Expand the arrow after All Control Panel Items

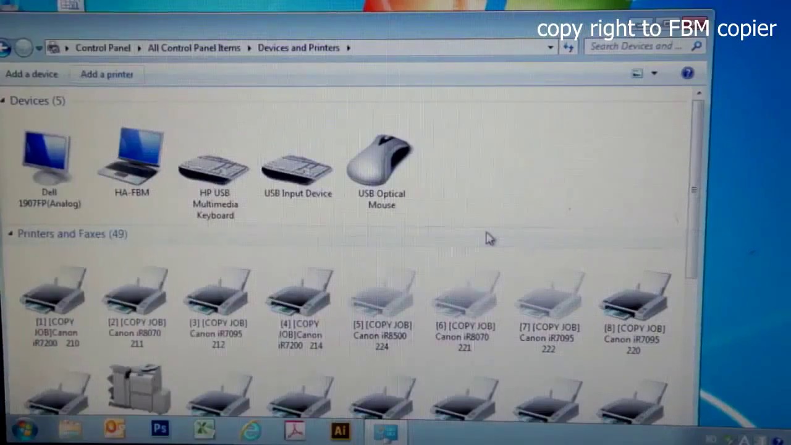(250, 48)
